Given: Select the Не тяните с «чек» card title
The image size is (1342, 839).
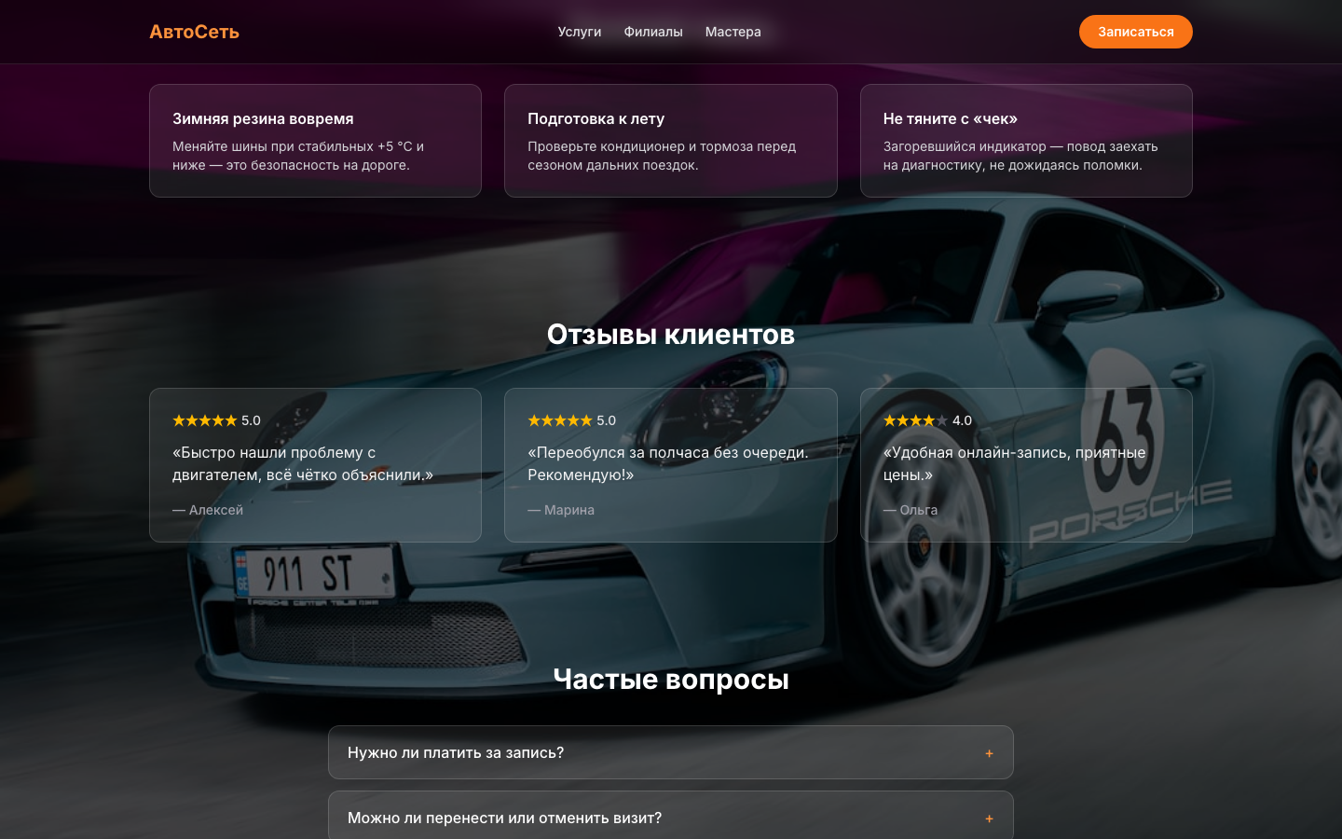Looking at the screenshot, I should [951, 118].
